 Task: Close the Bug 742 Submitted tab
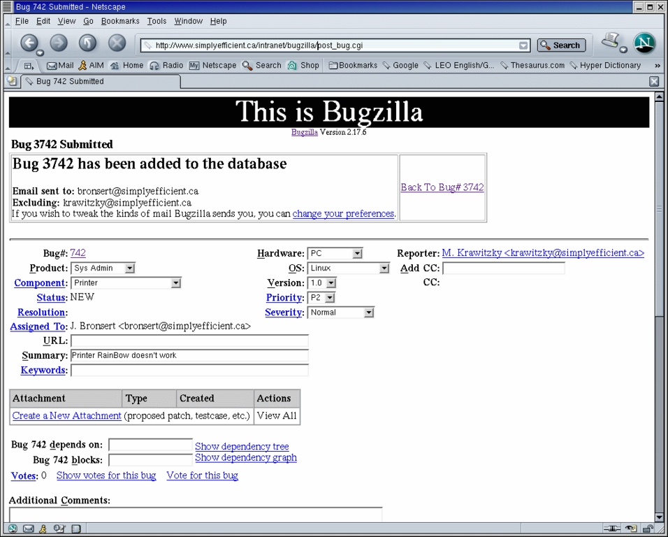(654, 82)
